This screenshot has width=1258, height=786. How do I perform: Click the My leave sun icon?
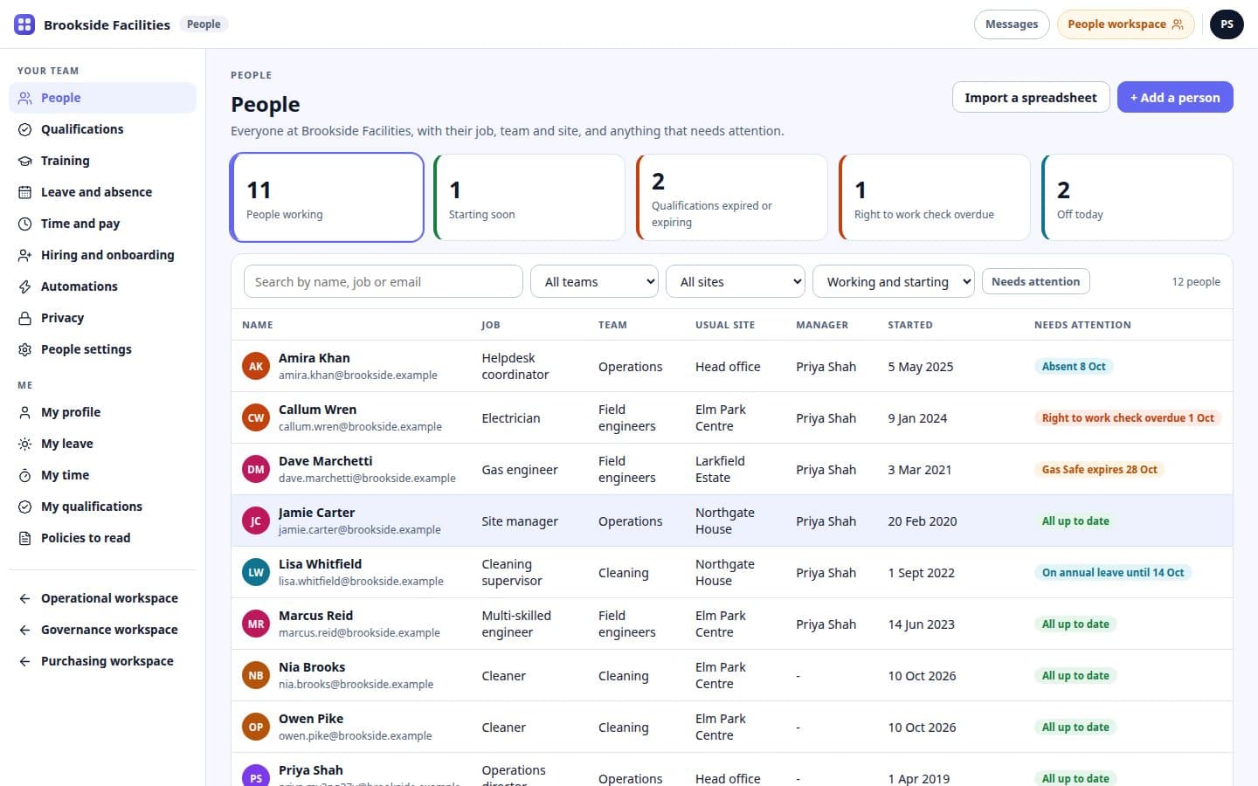[25, 444]
